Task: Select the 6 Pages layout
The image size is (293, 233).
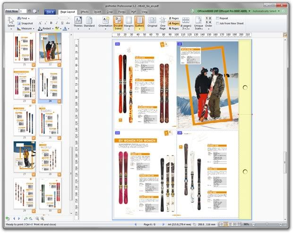Action: coord(174,28)
